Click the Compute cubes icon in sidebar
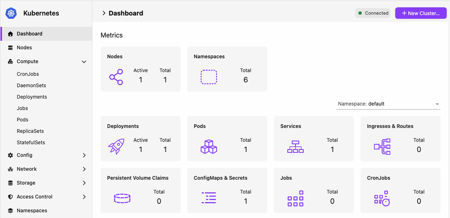 (11, 62)
